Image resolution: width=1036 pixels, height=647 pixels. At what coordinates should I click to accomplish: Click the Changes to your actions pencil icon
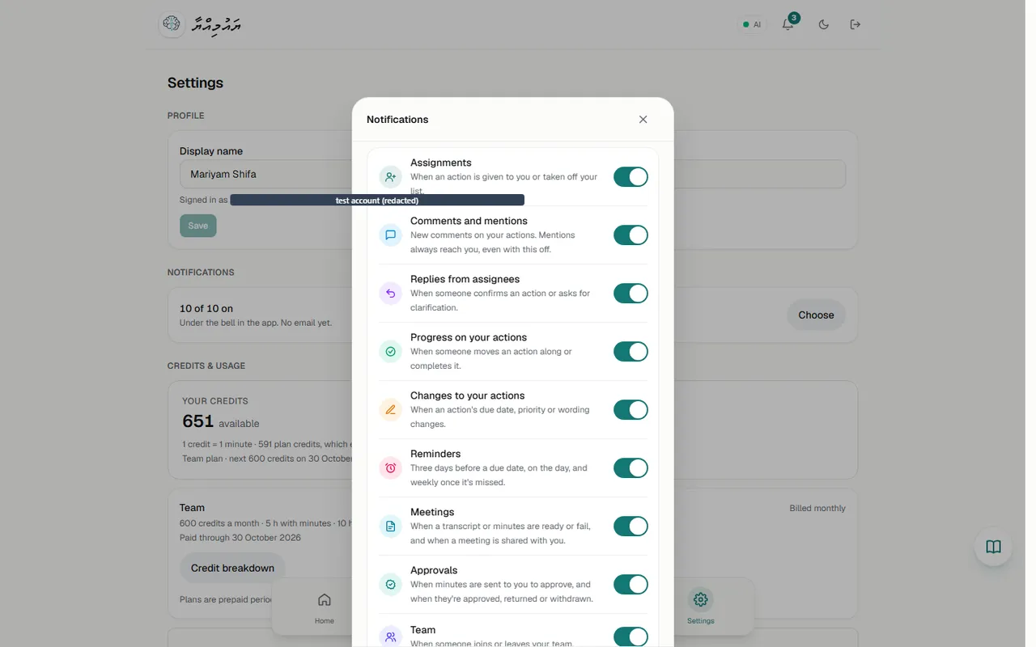(391, 410)
